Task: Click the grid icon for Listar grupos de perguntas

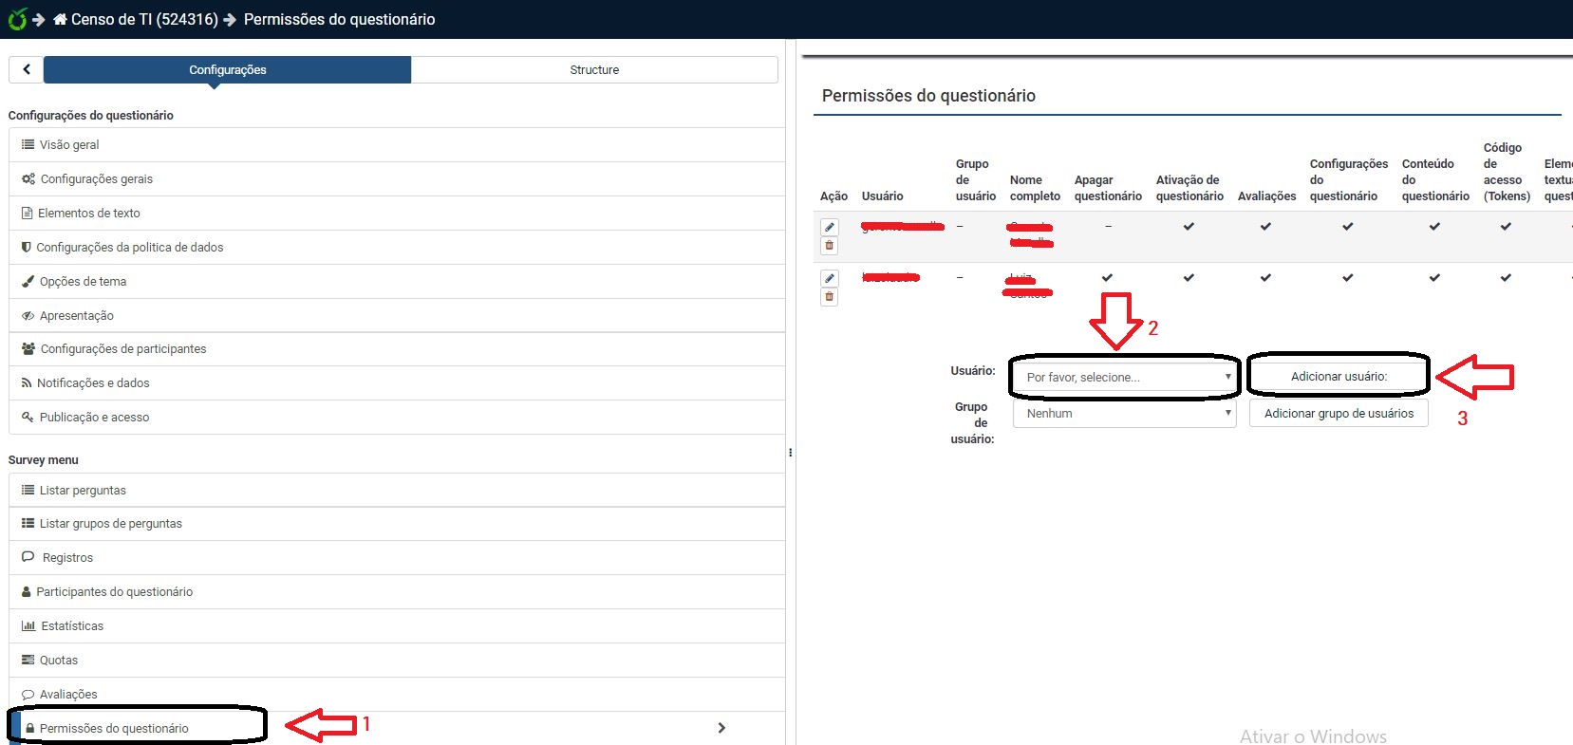Action: [x=28, y=523]
